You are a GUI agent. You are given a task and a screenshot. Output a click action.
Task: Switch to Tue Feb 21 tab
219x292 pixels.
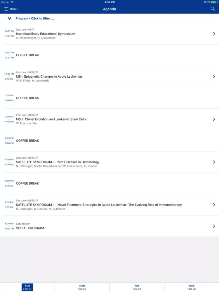(x=137, y=287)
